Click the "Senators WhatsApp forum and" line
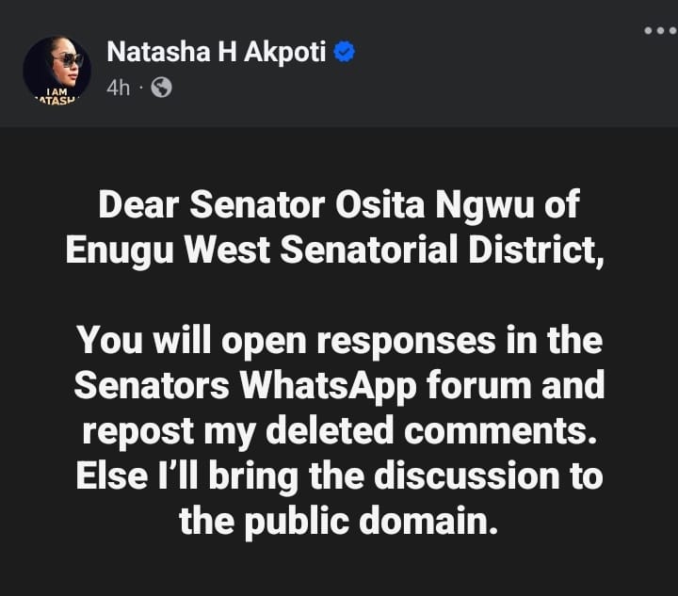 coord(338,384)
